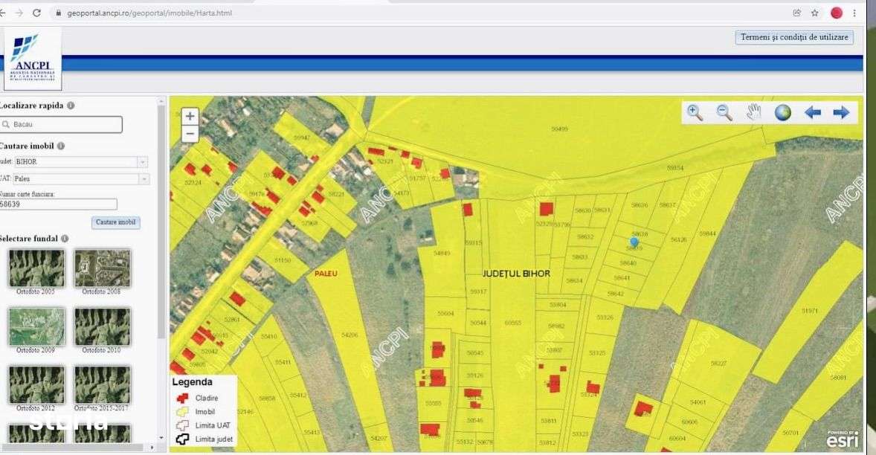Click the sidebar scroll-up arrow
The width and height of the screenshot is (876, 455).
(x=161, y=102)
